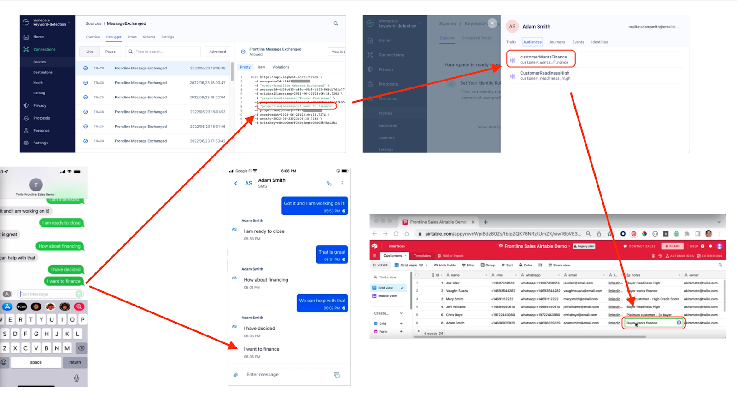Select the customerWantsFinance audience
This screenshot has width=737, height=393.
(541, 59)
